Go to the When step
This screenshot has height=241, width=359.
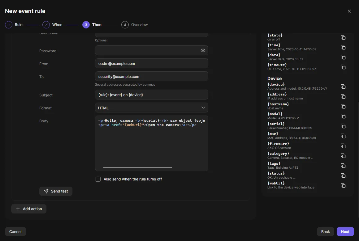coord(52,25)
